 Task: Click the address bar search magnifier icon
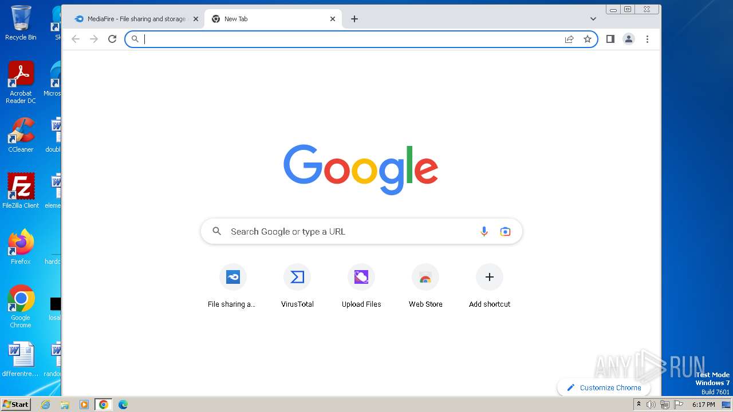pyautogui.click(x=135, y=39)
